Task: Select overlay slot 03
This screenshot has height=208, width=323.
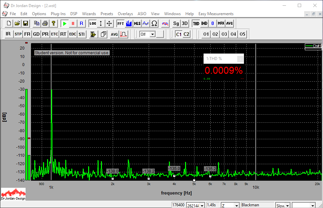Action: [224, 34]
